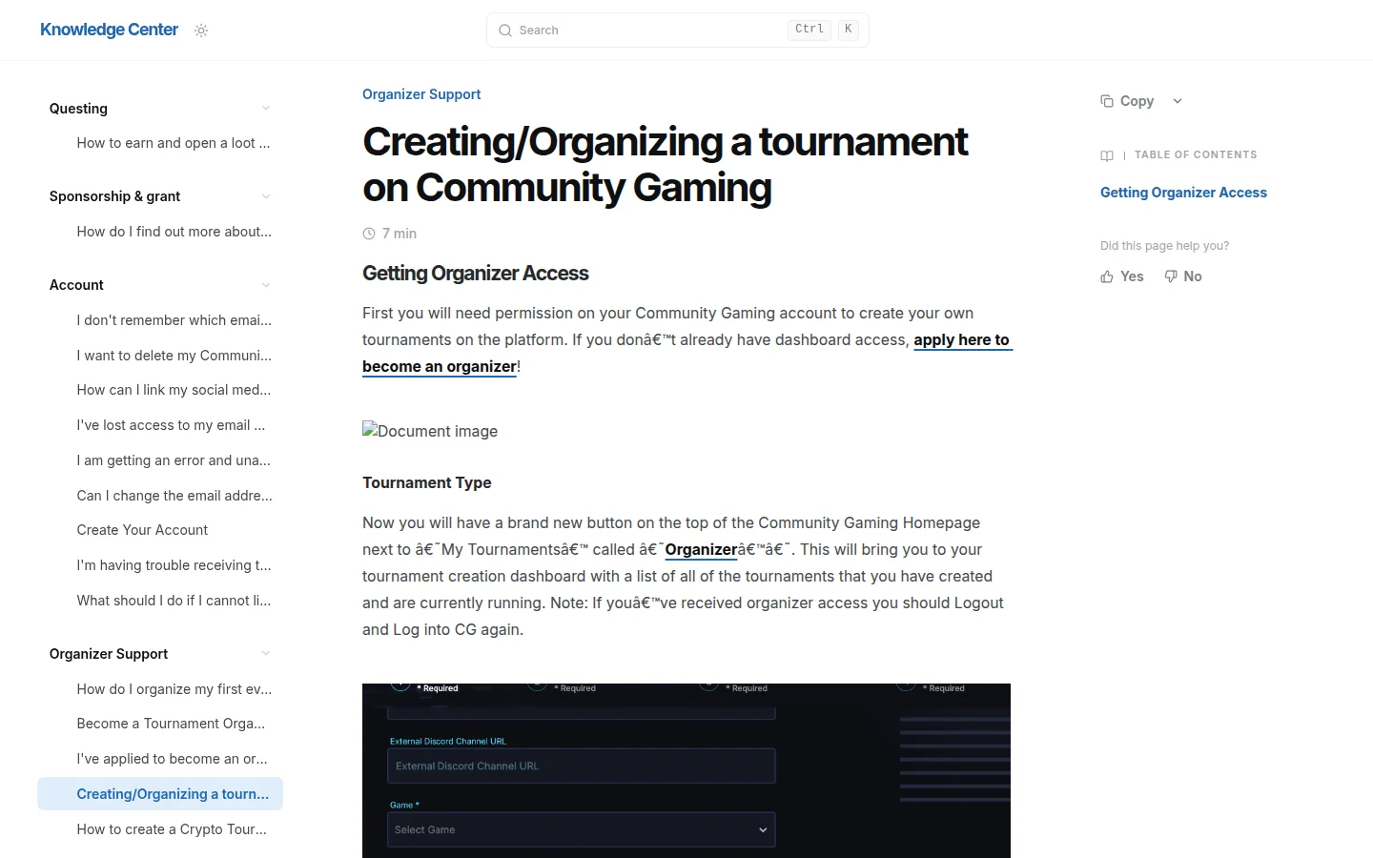Click the thumbs up Yes icon
1373x858 pixels.
pyautogui.click(x=1107, y=276)
